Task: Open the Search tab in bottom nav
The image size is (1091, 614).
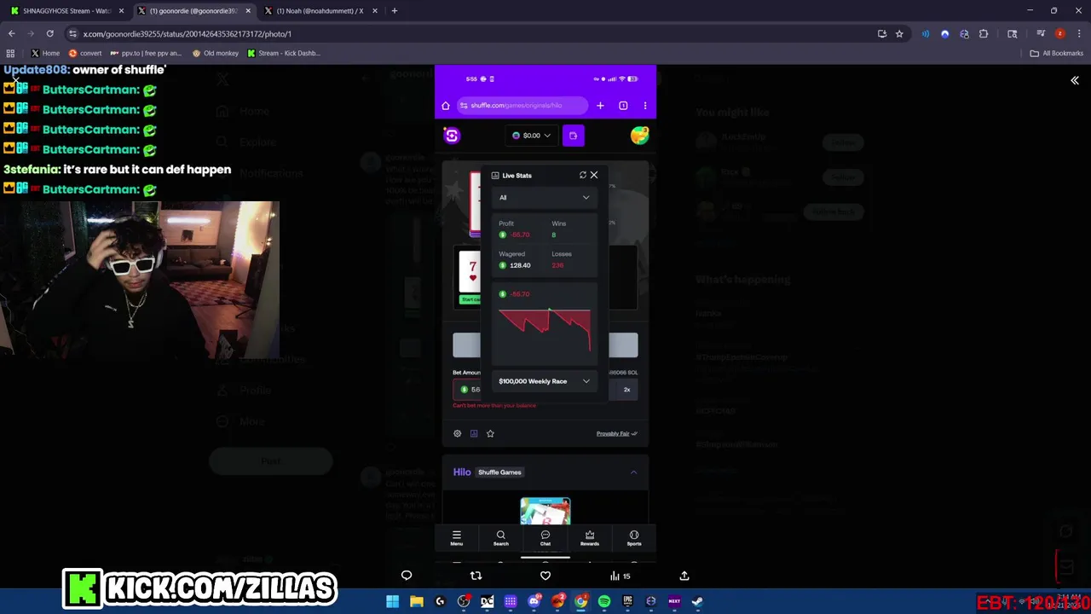Action: (x=501, y=538)
